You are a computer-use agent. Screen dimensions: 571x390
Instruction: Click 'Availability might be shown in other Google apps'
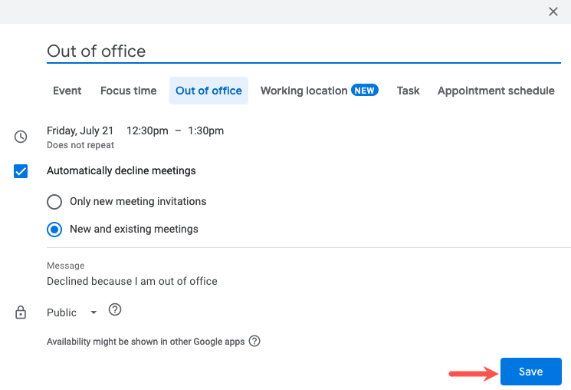coord(146,342)
